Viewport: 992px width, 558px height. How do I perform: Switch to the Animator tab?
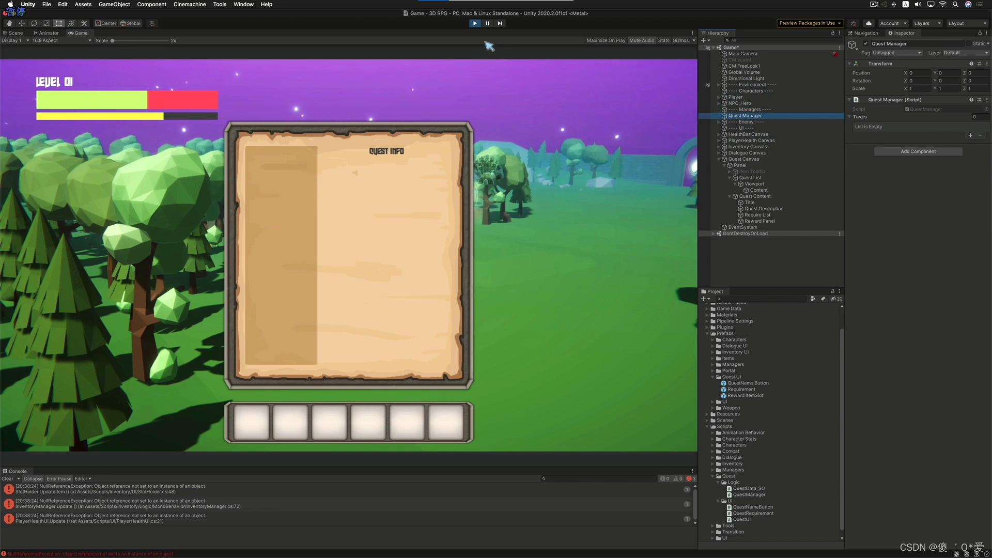pos(46,33)
